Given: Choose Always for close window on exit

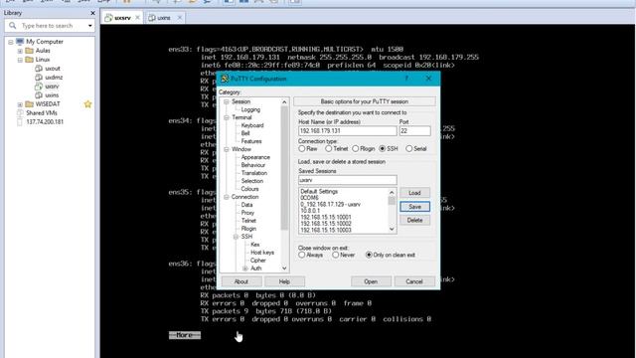Looking at the screenshot, I should 302,255.
